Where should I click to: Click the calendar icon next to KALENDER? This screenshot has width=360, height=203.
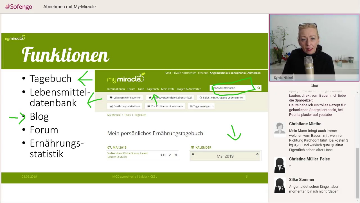[x=192, y=147]
